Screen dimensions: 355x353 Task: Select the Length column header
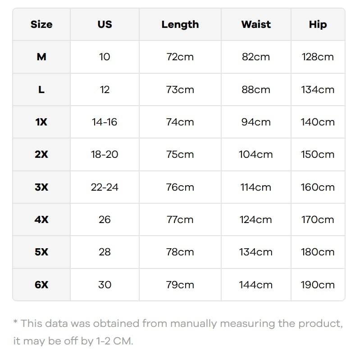tap(180, 24)
